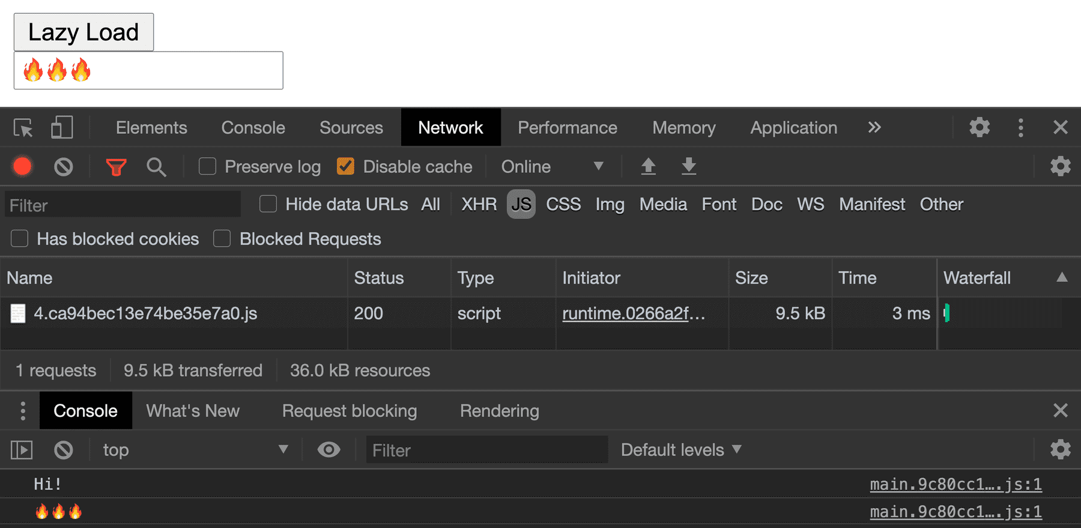Filter requests by Img

610,205
